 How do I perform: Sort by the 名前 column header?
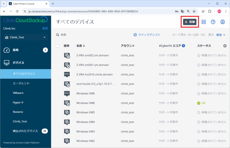(x=80, y=46)
